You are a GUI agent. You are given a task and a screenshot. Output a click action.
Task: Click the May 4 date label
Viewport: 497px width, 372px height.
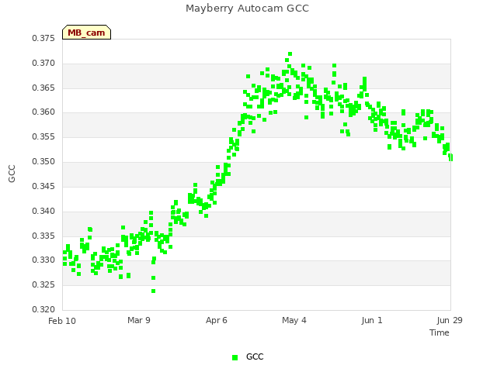coord(294,320)
